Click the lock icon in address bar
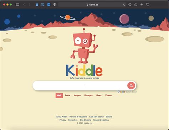The height and width of the screenshot is (130, 169). coord(87,5)
